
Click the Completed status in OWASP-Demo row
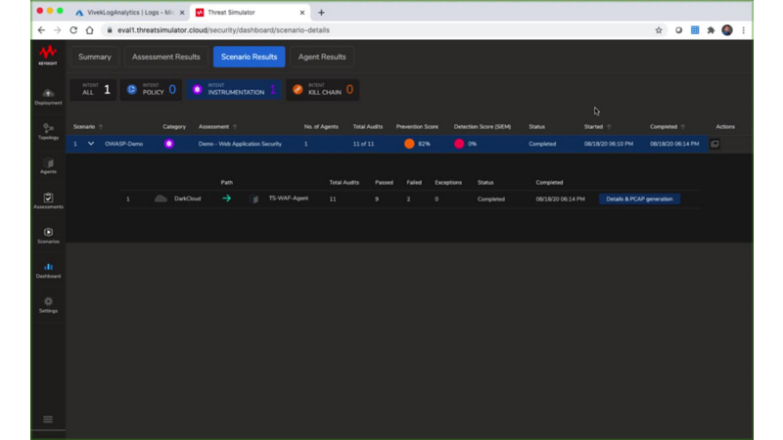pyautogui.click(x=542, y=144)
